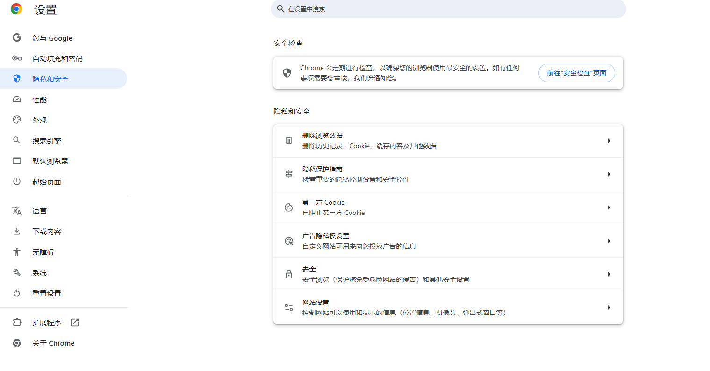Click the Chrome icon for 关于 Chrome

coord(17,343)
